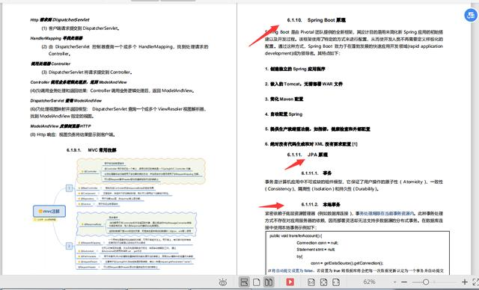Click the zoom slider handle

coord(426,283)
